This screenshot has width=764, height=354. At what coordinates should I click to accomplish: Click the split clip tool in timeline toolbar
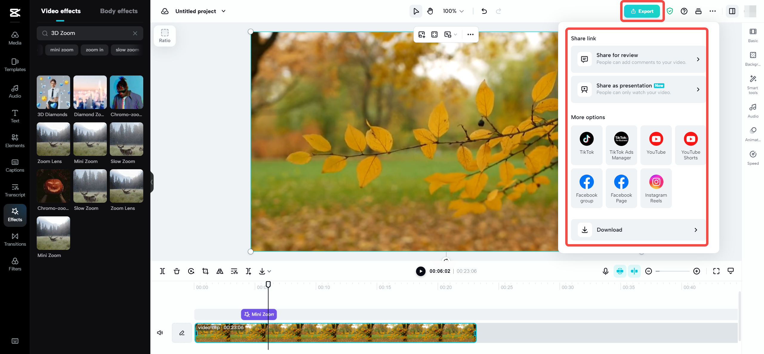(x=162, y=271)
